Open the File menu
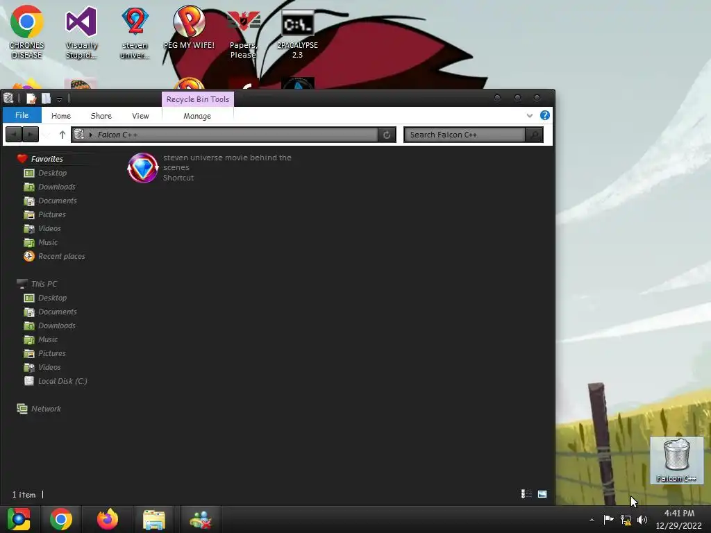The height and width of the screenshot is (533, 711). pos(22,115)
